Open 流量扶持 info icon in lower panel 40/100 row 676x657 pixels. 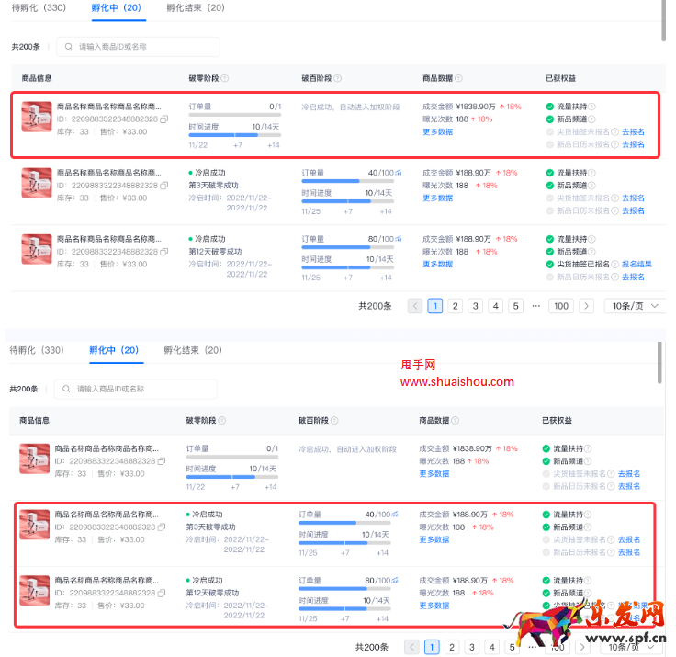click(x=588, y=515)
